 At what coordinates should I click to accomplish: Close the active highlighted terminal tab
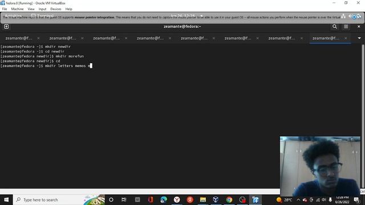pyautogui.click(x=346, y=38)
